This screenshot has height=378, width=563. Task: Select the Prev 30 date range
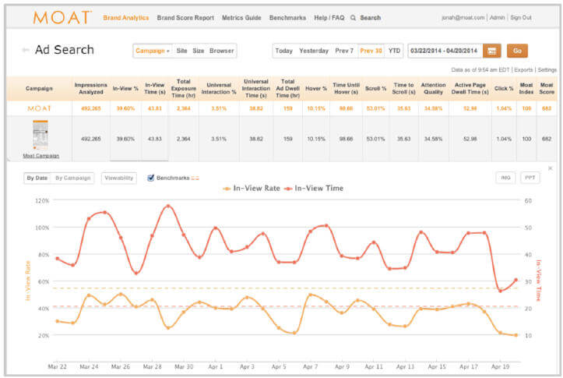(371, 51)
